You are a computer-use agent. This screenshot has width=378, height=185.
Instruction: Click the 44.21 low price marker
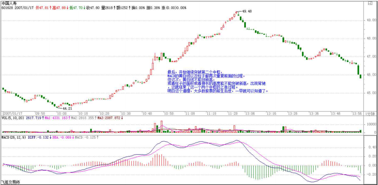click(x=67, y=108)
